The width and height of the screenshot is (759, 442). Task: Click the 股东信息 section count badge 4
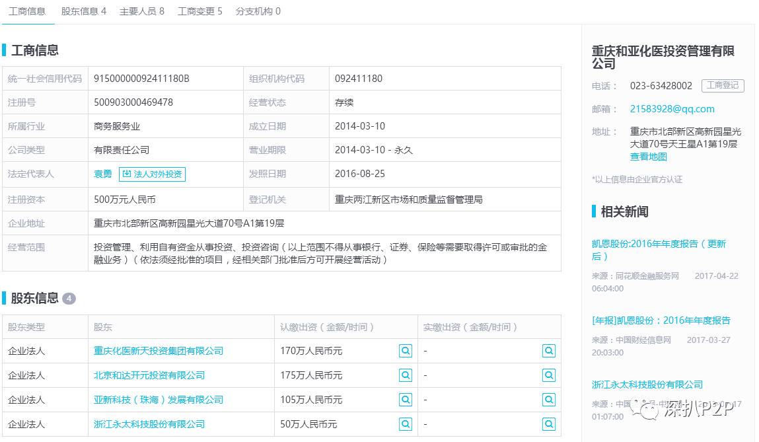pos(69,298)
